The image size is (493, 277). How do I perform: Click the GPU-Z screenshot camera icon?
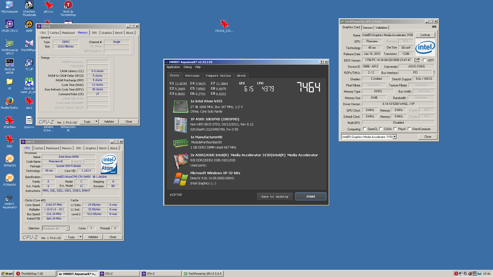point(434,27)
